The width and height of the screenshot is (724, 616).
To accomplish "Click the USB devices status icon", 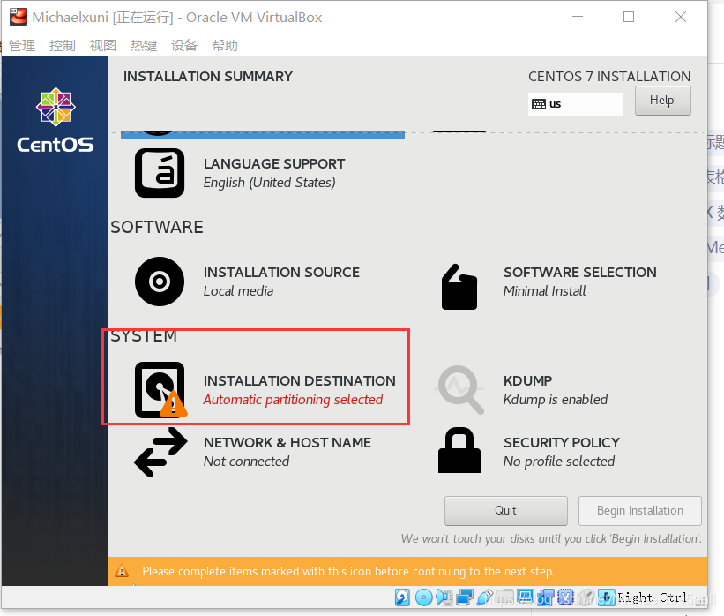I will coord(485,597).
